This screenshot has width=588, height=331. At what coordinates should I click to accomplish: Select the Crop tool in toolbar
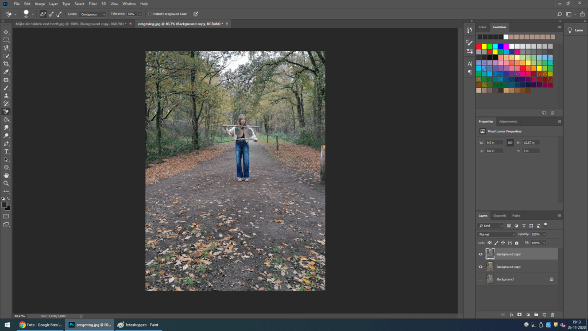pyautogui.click(x=6, y=64)
